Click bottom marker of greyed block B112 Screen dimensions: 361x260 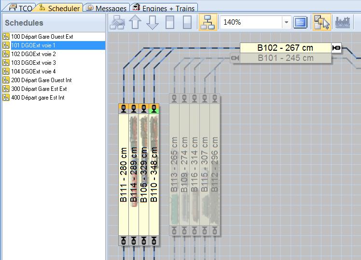click(x=215, y=231)
